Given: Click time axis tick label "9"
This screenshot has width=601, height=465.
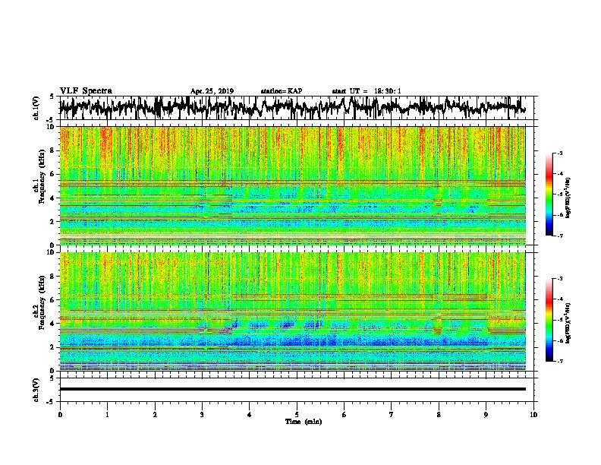Looking at the screenshot, I should click(x=486, y=415).
